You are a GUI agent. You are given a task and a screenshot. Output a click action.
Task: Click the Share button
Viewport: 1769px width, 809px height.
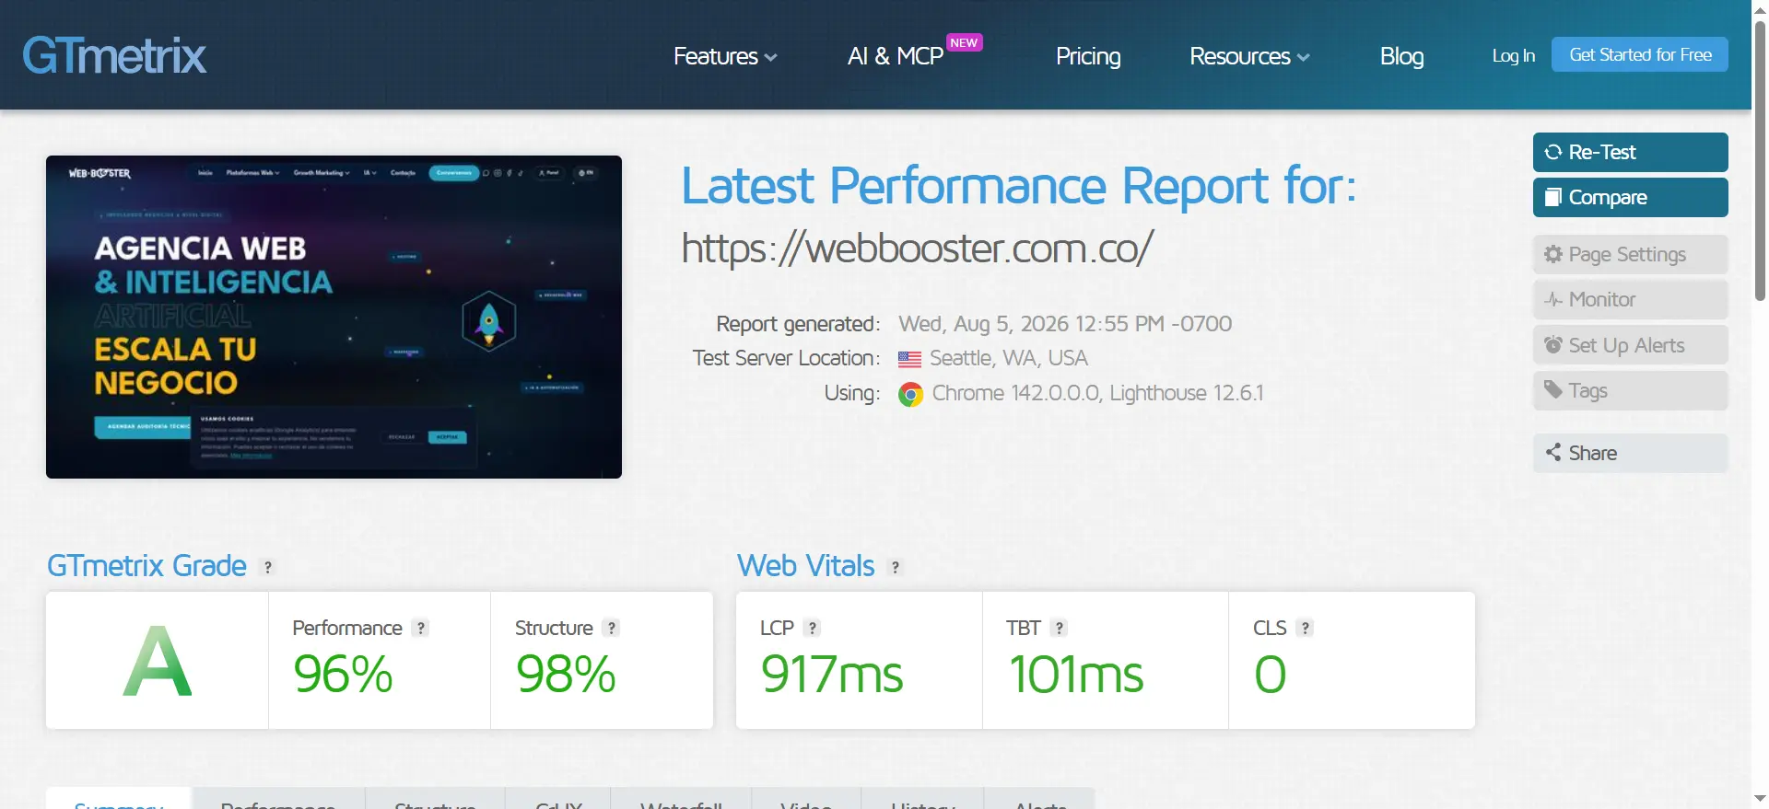tap(1631, 453)
